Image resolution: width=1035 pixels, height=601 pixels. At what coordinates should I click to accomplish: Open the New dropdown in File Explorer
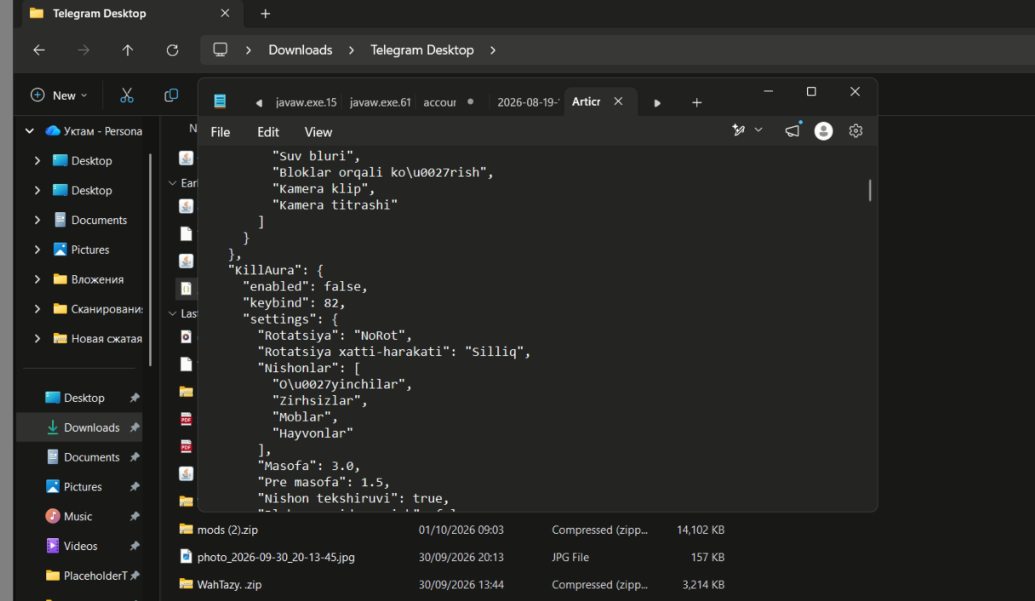tap(59, 95)
